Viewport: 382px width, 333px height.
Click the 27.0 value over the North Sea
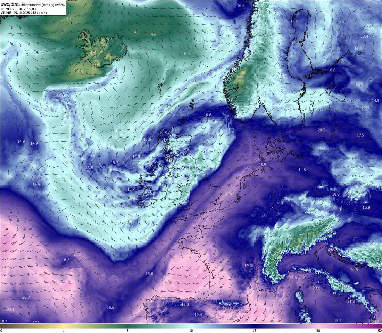229,193
